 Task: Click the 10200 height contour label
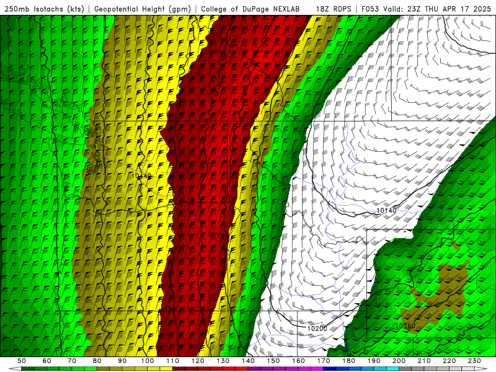click(317, 329)
